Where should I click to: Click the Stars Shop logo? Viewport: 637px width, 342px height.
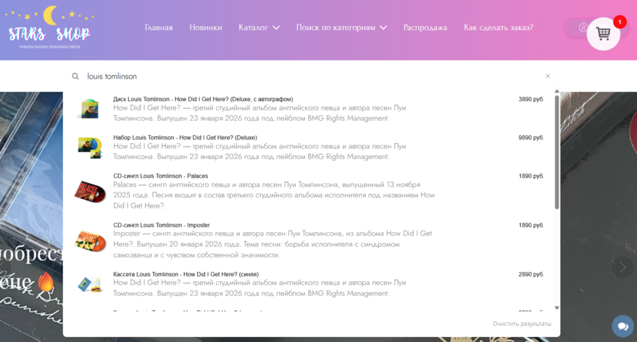click(49, 30)
